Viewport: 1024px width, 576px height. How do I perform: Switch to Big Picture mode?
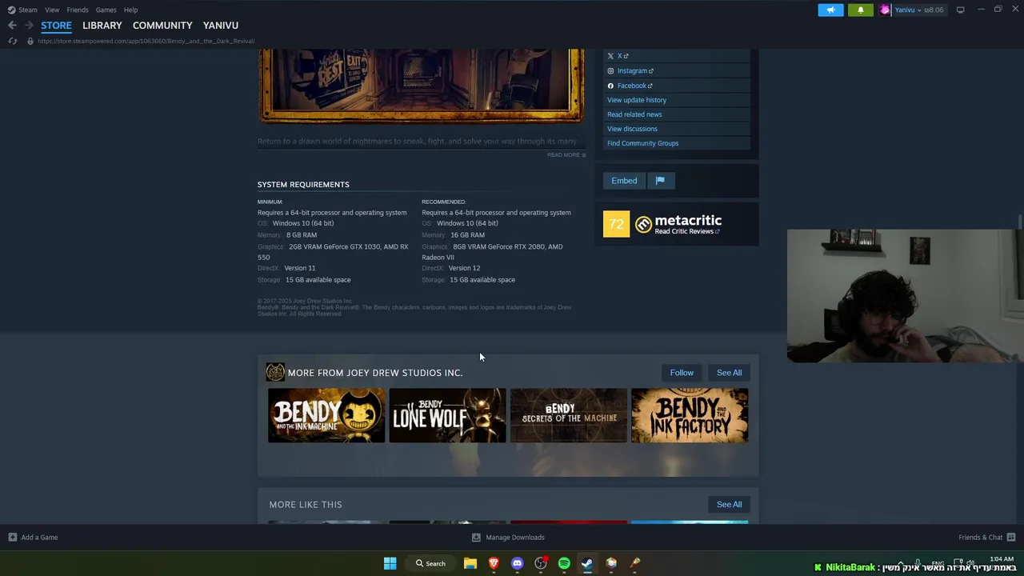coord(960,10)
